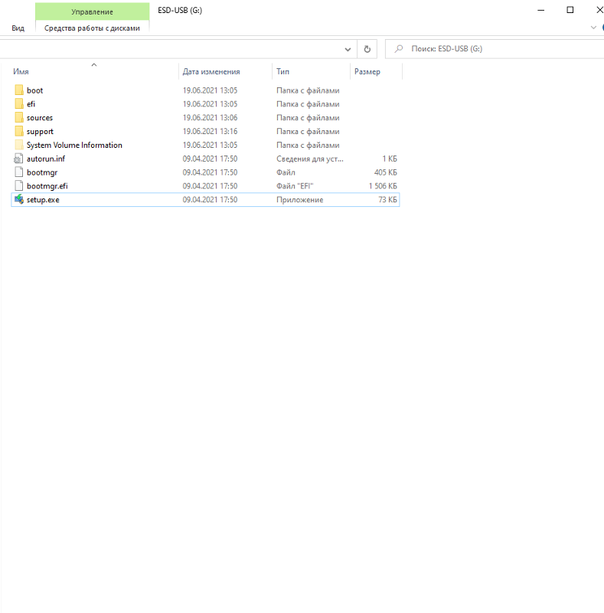Click the ESD-USB (G:) window title
The height and width of the screenshot is (613, 604).
tap(180, 11)
